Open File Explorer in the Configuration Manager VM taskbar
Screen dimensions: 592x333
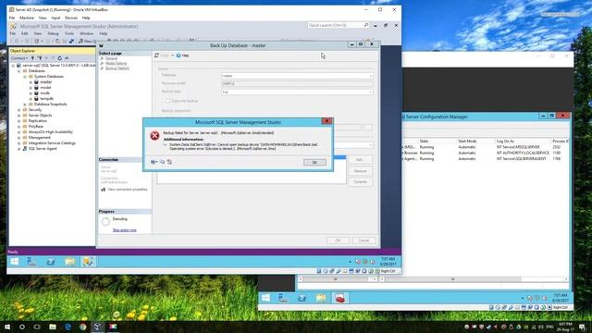tap(321, 298)
